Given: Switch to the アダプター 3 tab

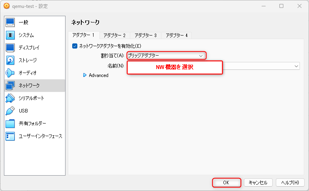Looking at the screenshot, I should tap(146, 35).
